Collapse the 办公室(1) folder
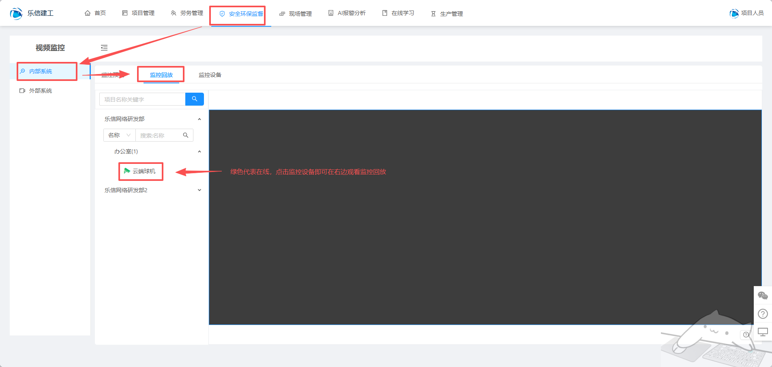772x367 pixels. [199, 151]
